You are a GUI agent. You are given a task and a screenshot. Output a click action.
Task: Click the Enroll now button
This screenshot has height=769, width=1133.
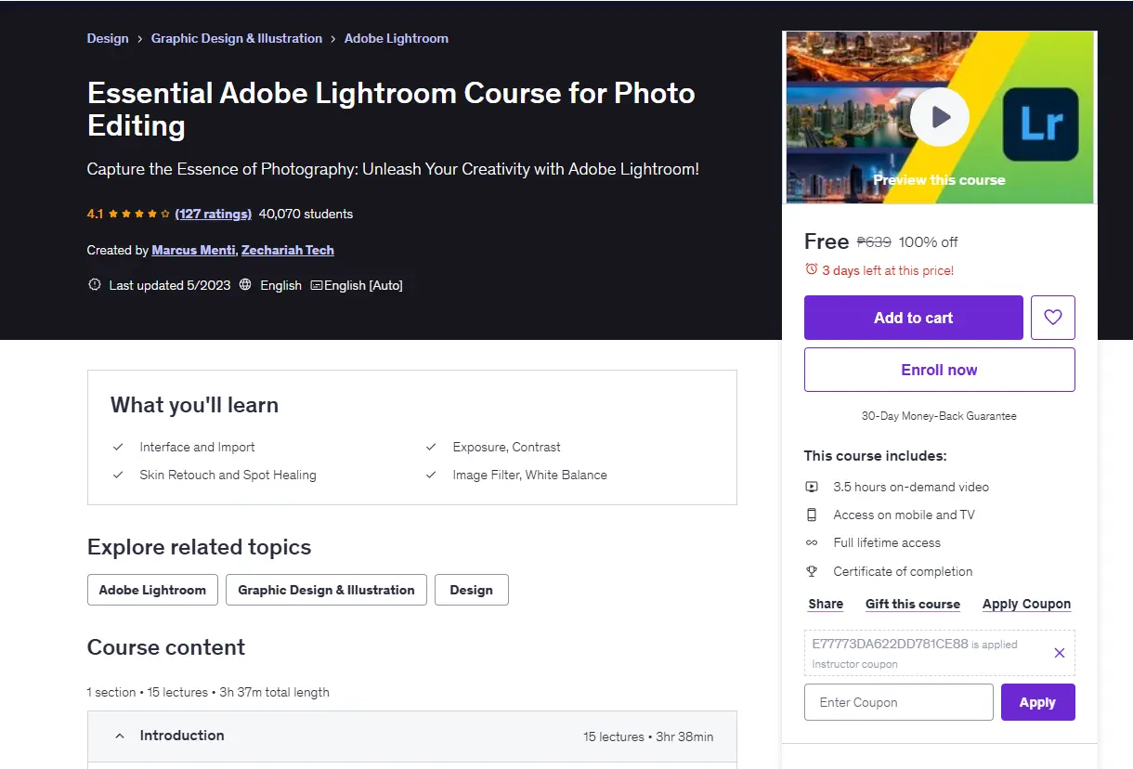(940, 370)
